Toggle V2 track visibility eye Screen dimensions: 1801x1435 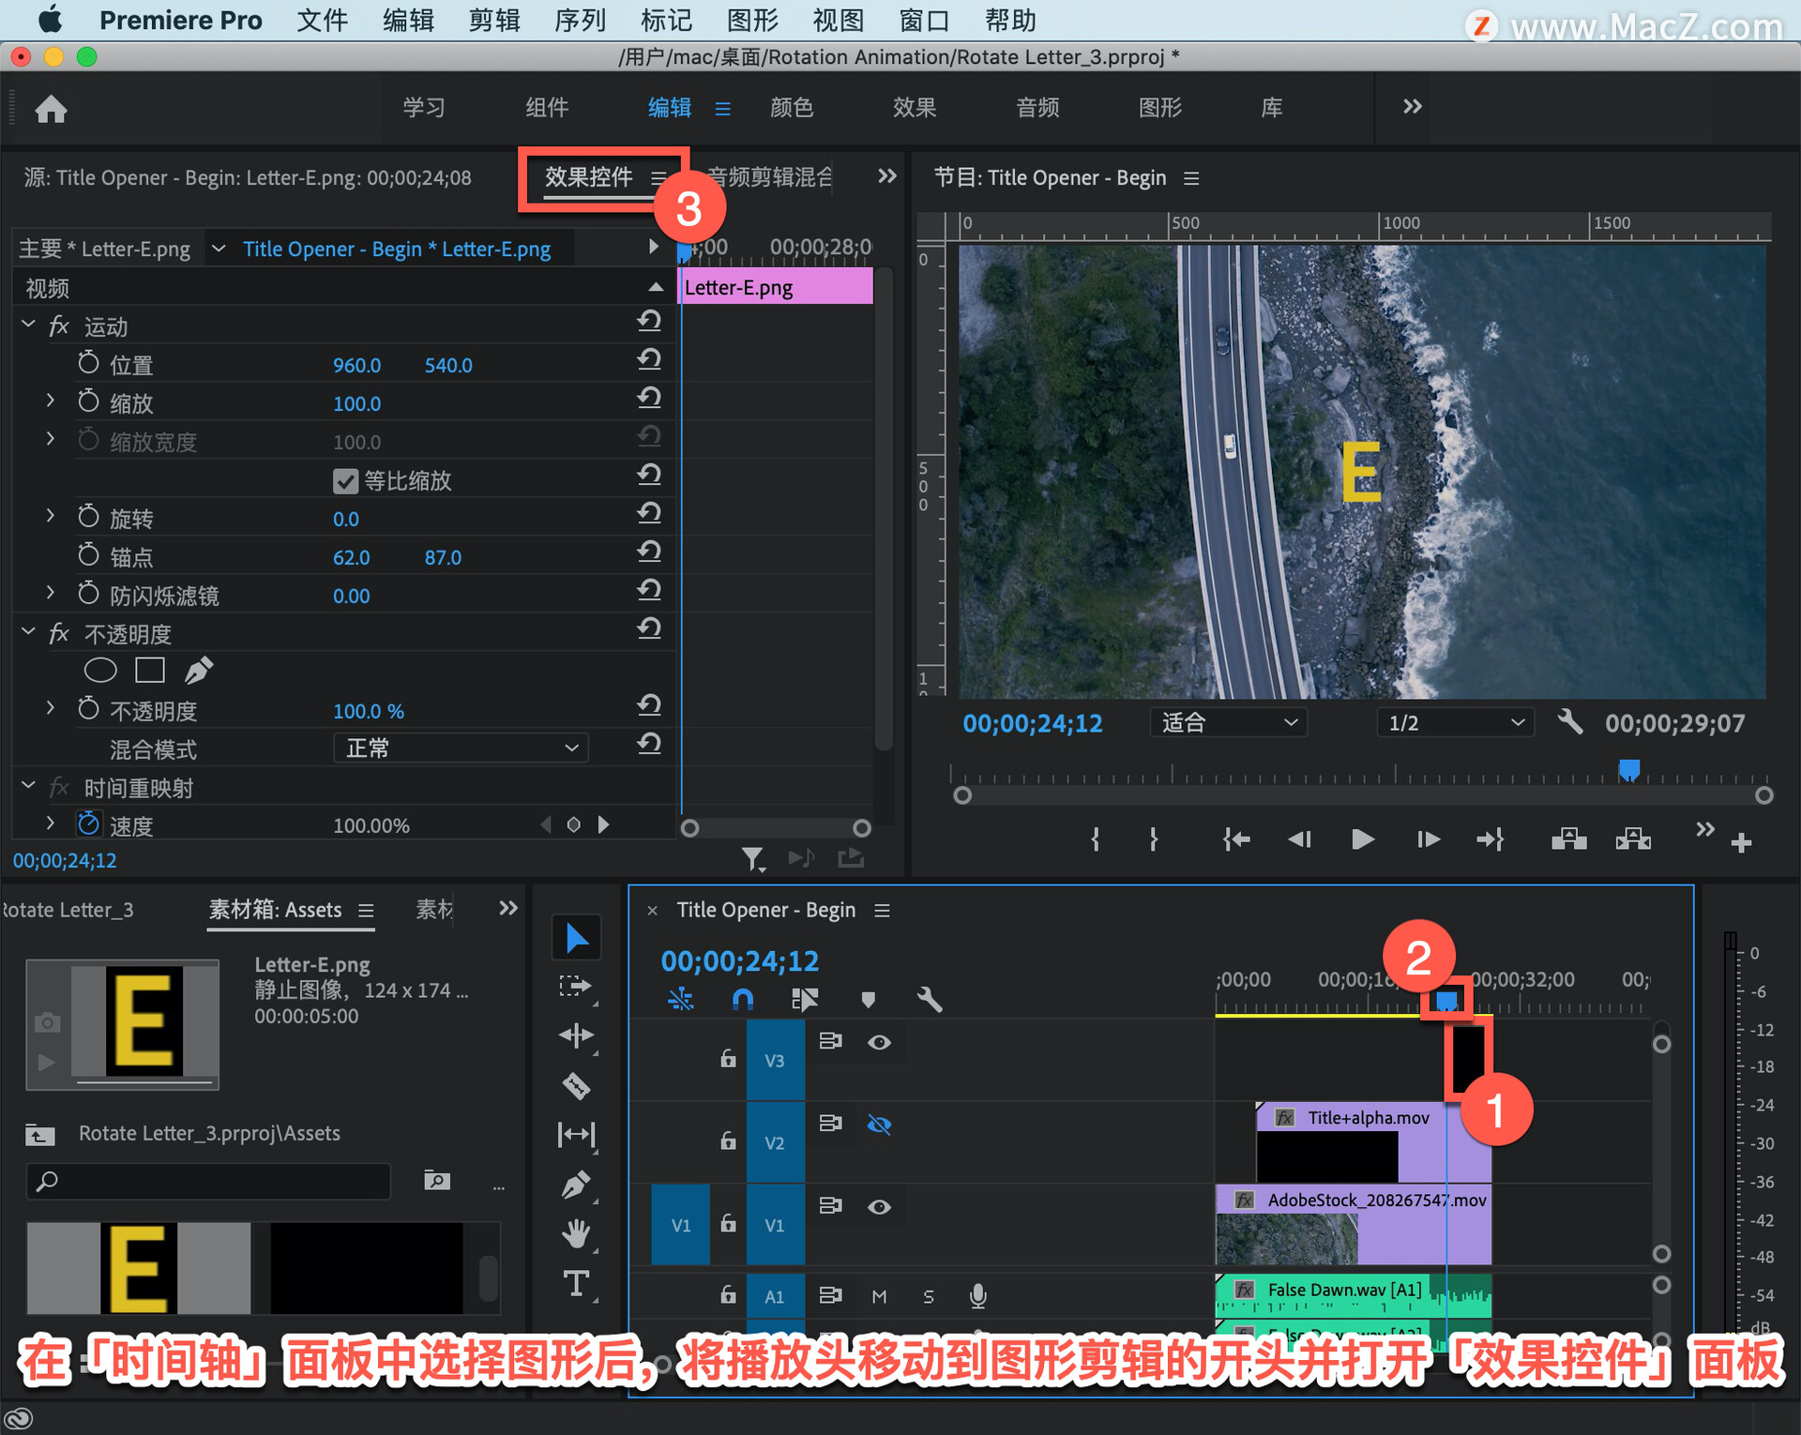click(x=879, y=1125)
